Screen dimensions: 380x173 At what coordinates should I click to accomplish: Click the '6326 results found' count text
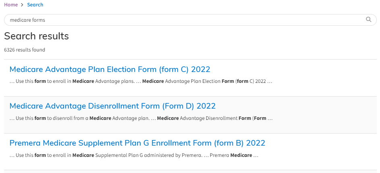[25, 50]
